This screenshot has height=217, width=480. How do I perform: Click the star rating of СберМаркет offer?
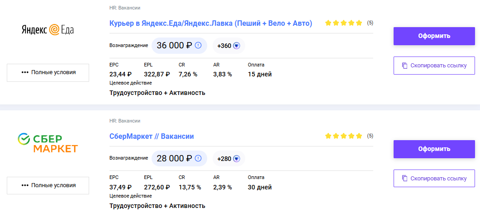tap(343, 136)
